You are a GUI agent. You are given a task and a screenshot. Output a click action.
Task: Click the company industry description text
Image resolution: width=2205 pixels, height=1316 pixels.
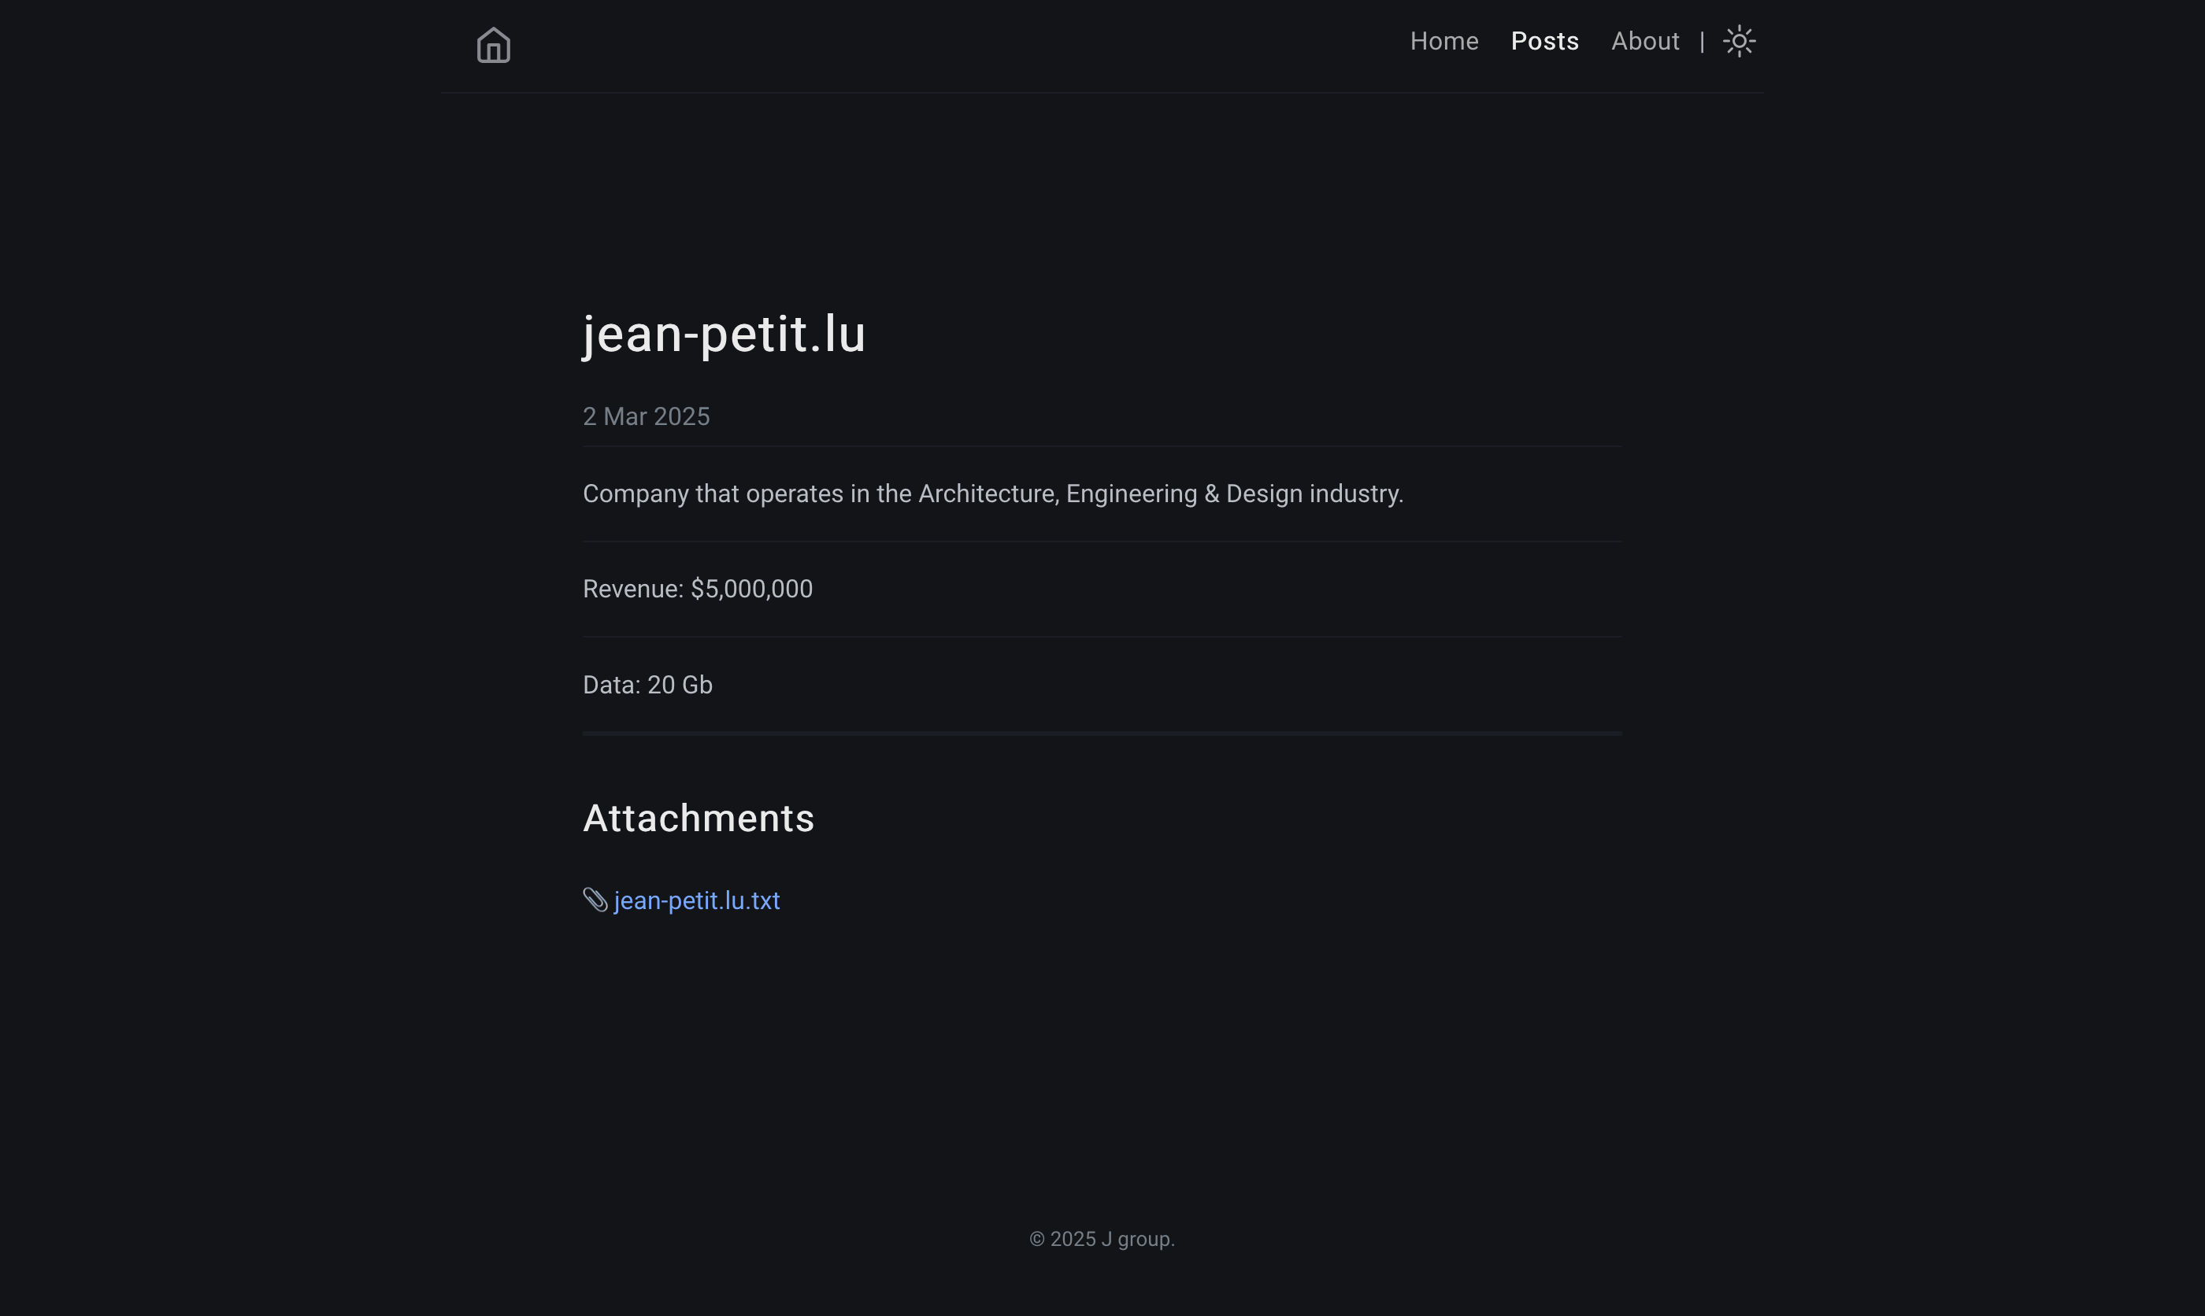click(992, 494)
